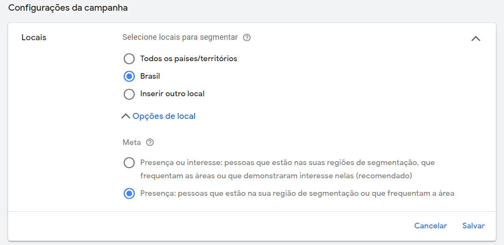Click the "Selecione locais para segmentar" label
504x245 pixels.
click(x=180, y=38)
